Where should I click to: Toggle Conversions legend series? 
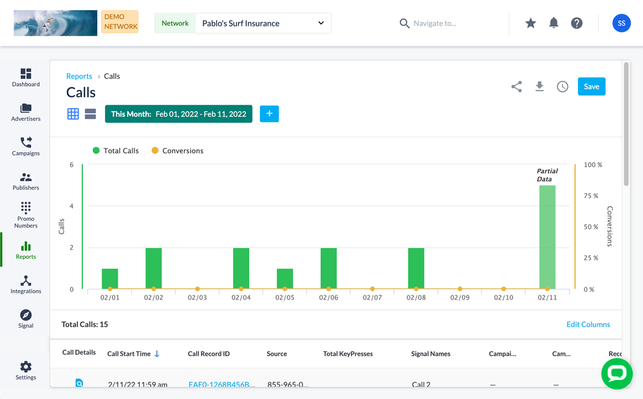177,151
